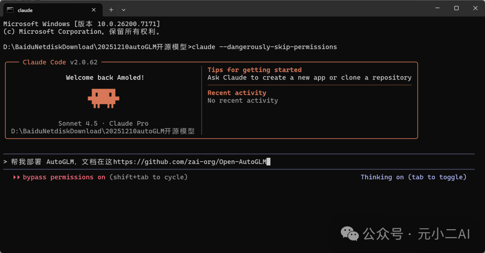Open the new tab profile dropdown

click(x=123, y=10)
